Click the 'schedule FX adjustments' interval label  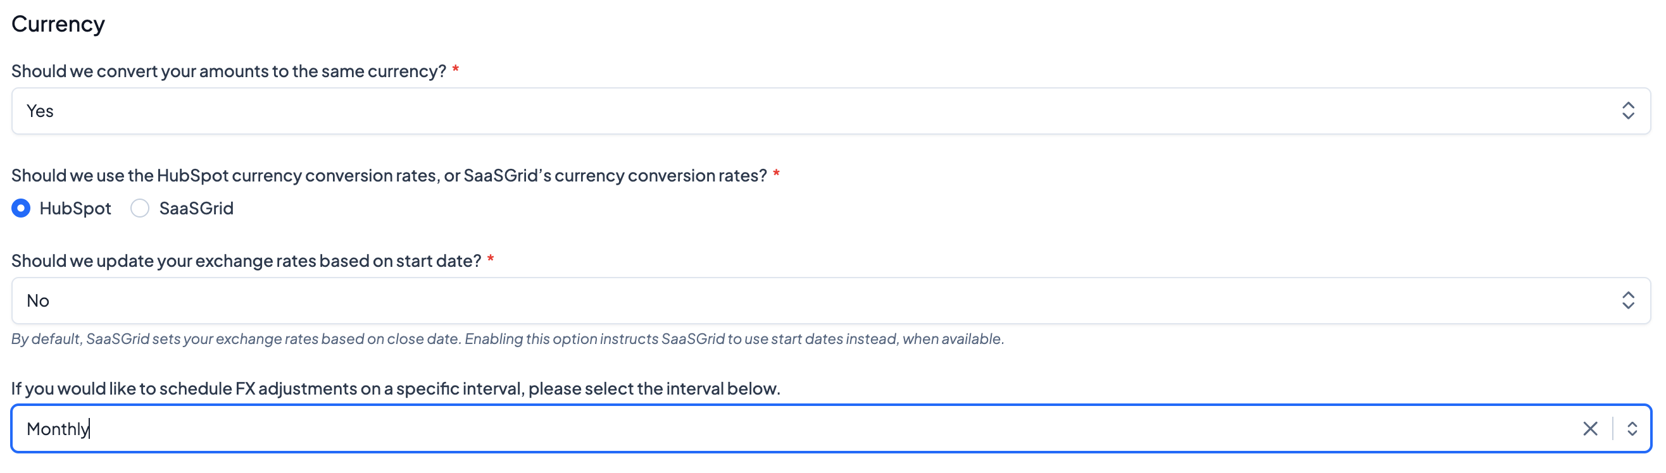click(x=395, y=388)
